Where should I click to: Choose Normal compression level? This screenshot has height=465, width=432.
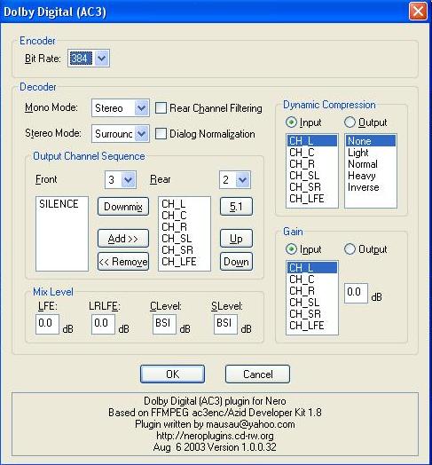coord(371,164)
